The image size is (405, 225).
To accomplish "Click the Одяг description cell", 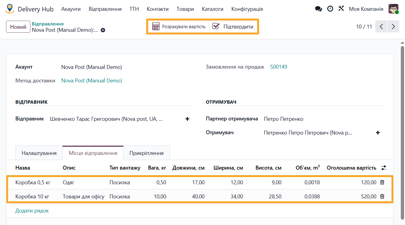I will point(68,182).
